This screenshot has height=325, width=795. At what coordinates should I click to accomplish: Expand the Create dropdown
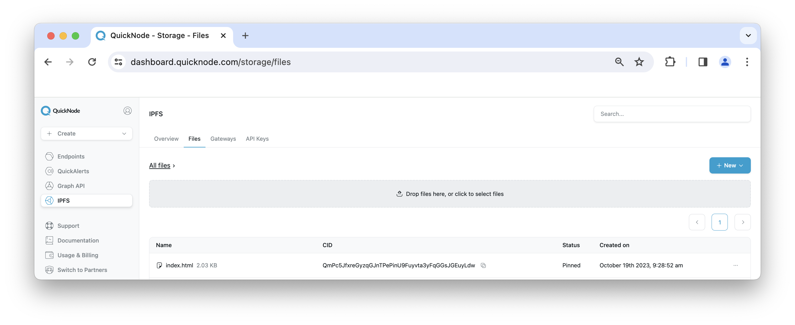click(87, 134)
